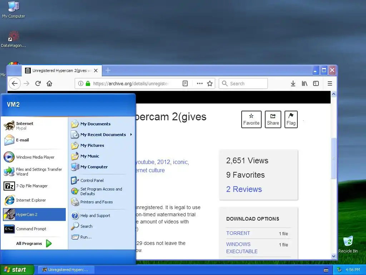Image resolution: width=366 pixels, height=275 pixels.
Task: Close the Unregistered Hypercam 2 tab
Action: tap(96, 71)
